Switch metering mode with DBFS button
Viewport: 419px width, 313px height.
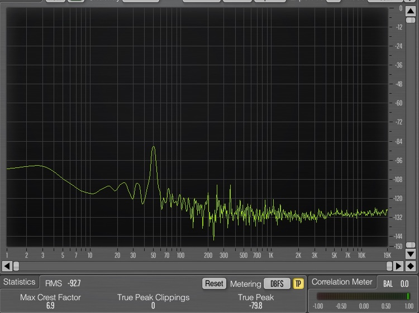point(277,283)
